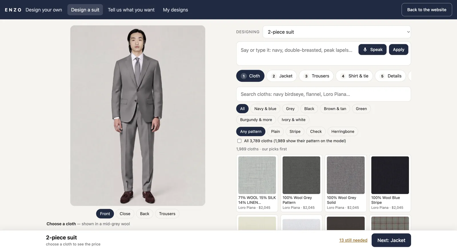457x250 pixels.
Task: Click the Apply button
Action: (398, 49)
